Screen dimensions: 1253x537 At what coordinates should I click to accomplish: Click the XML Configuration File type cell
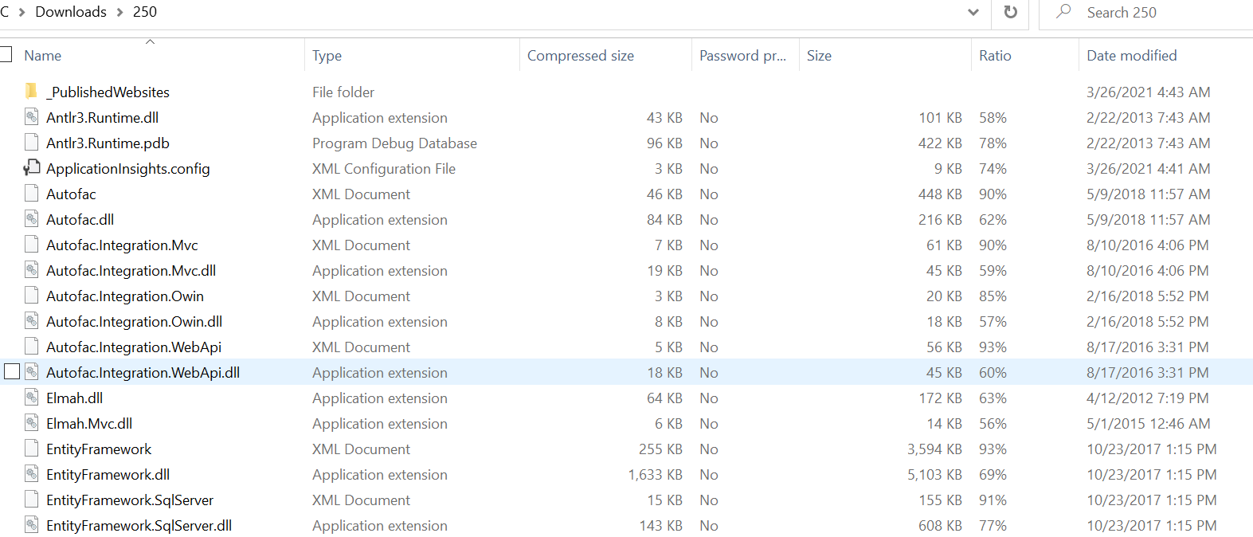384,169
